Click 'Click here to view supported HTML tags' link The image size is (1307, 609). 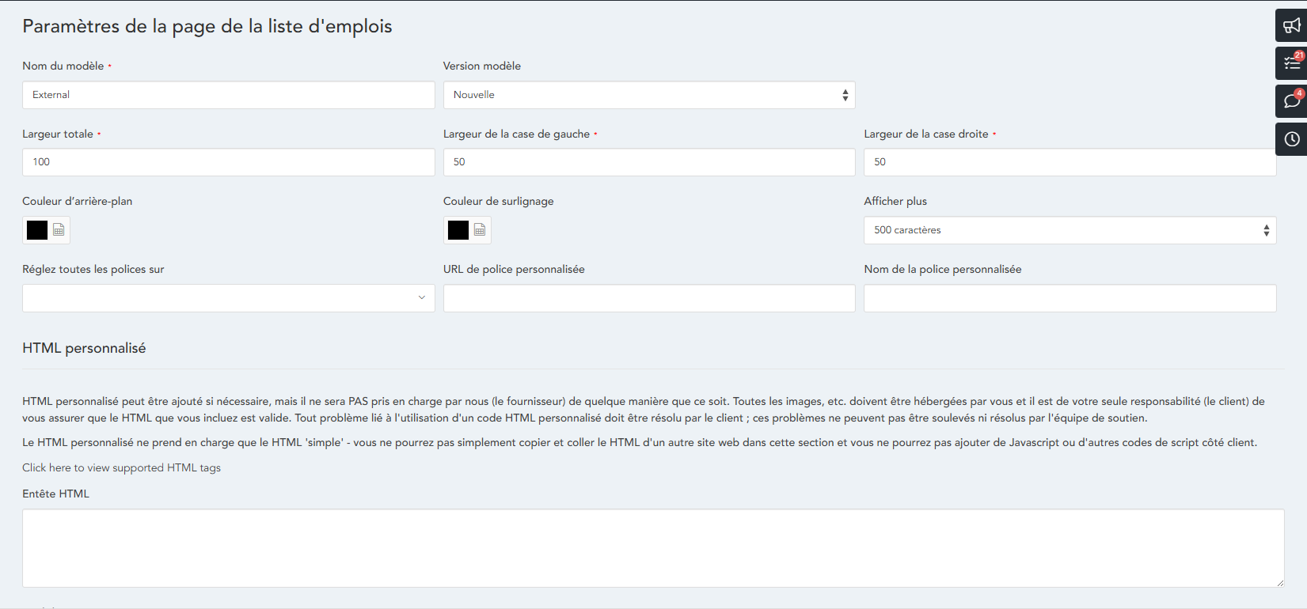pyautogui.click(x=121, y=467)
